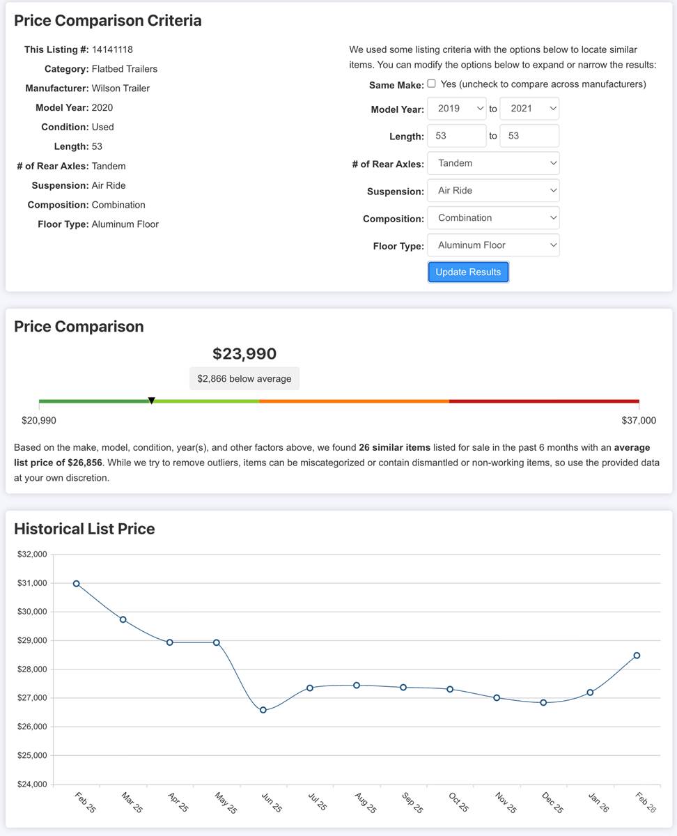Click the Jun 25 chart data point
Viewport: 677px width, 836px height.
point(263,710)
